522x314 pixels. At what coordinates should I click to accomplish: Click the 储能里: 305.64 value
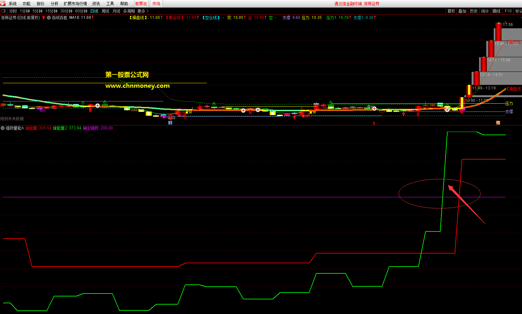pos(38,128)
